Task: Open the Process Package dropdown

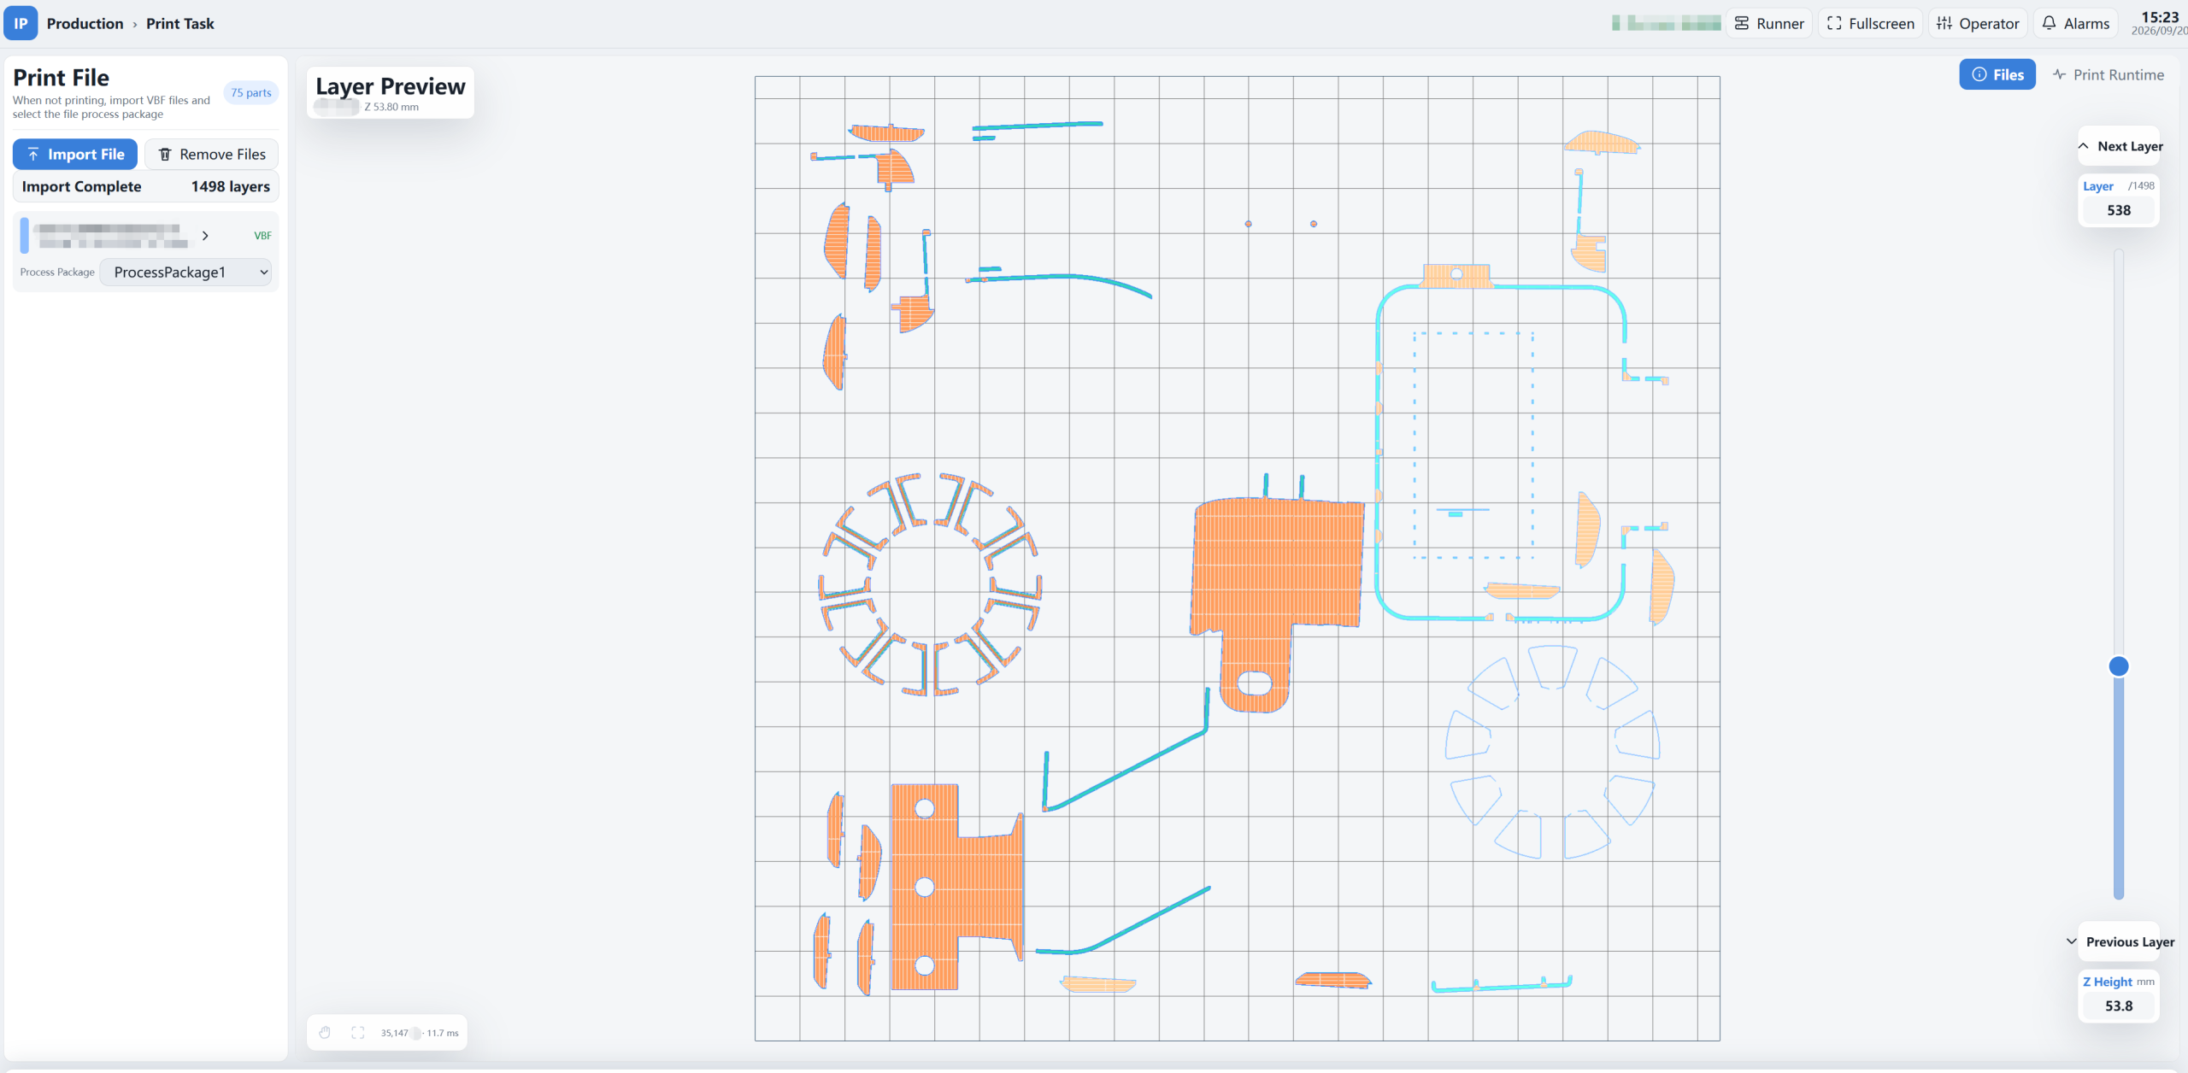Action: tap(186, 272)
